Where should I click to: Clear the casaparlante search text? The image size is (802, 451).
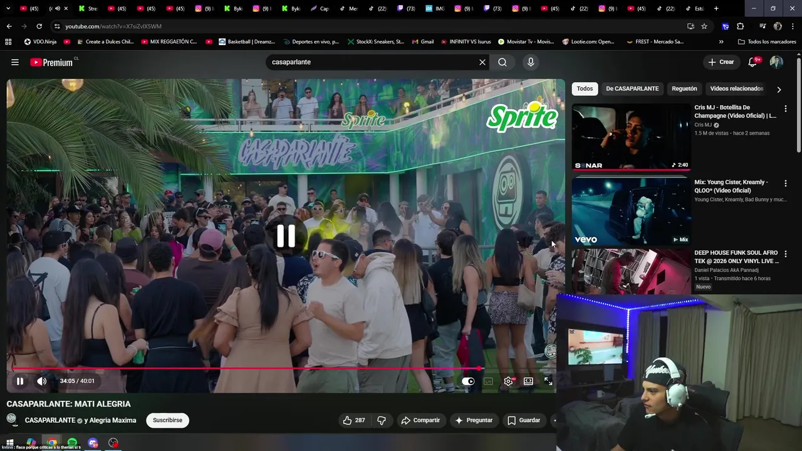click(482, 62)
